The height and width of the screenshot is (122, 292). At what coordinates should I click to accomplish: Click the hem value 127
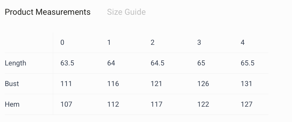247,104
